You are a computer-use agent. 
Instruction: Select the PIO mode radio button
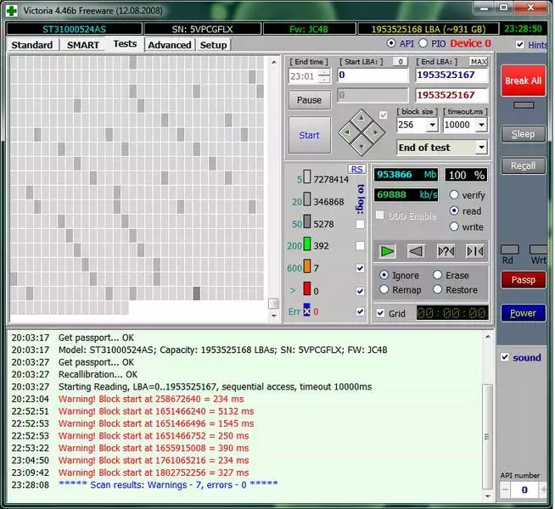coord(423,43)
